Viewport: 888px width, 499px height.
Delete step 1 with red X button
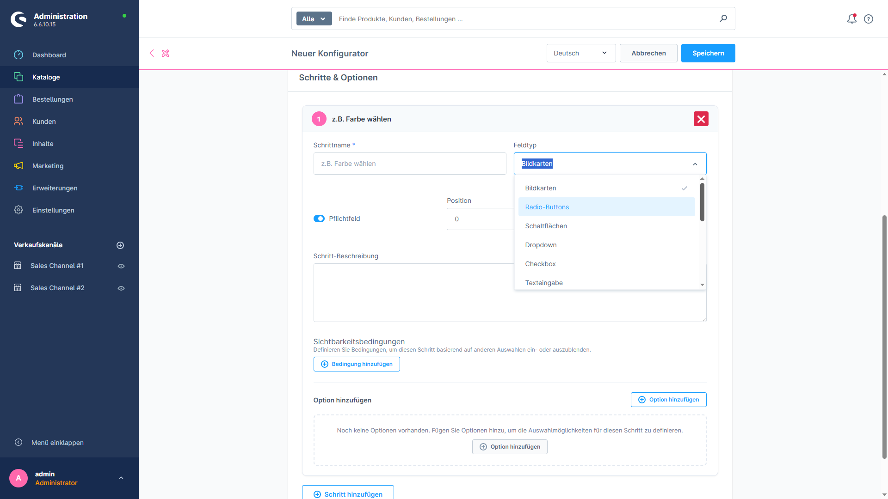701,119
